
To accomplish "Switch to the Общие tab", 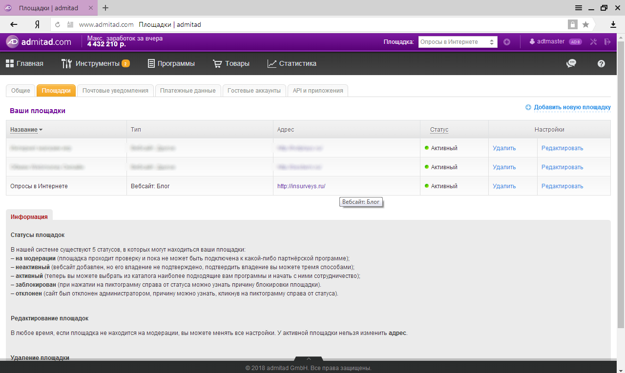I will tap(21, 91).
